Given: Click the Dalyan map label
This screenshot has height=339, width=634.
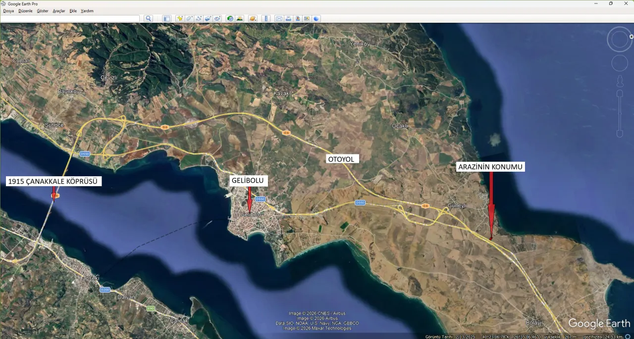Looking at the screenshot, I should (126, 297).
